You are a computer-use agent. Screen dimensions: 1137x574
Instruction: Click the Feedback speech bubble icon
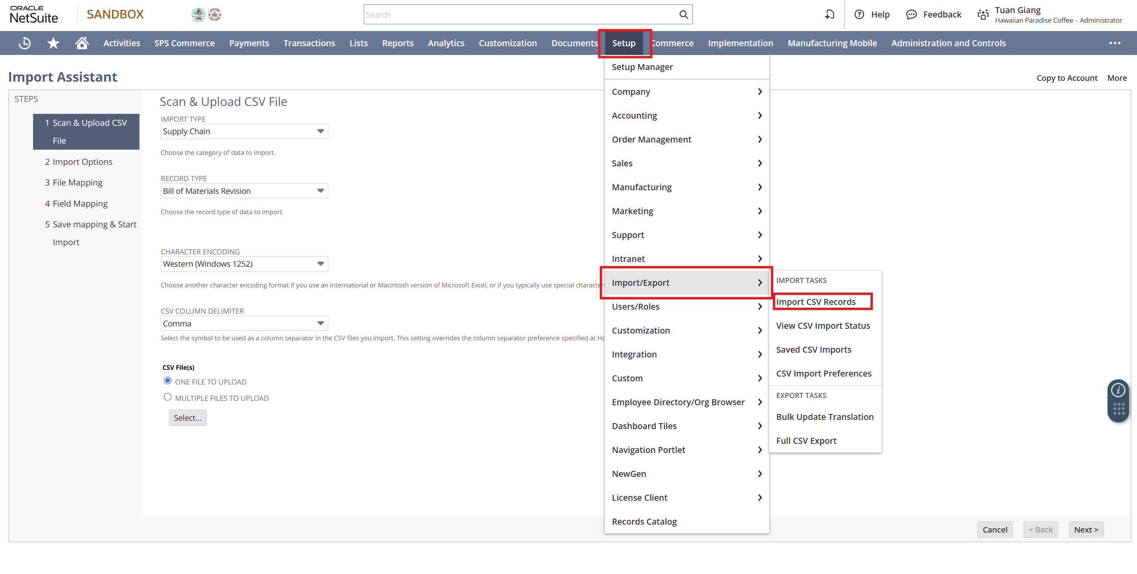[x=911, y=15]
